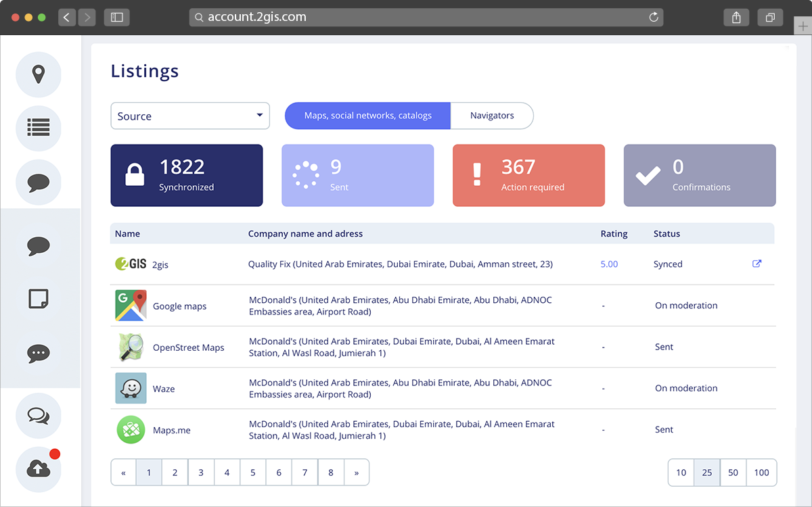Image resolution: width=812 pixels, height=507 pixels.
Task: Go to next page with » button
Action: 357,473
